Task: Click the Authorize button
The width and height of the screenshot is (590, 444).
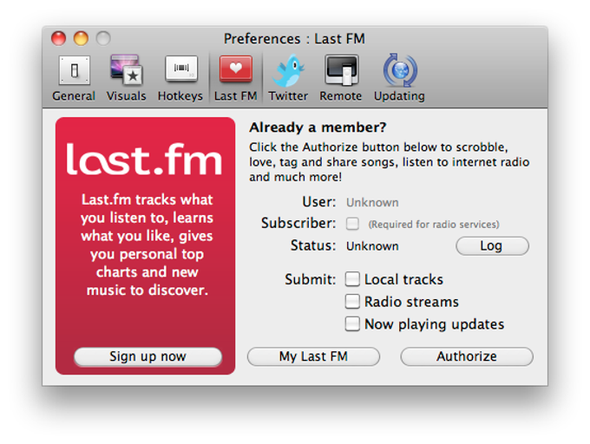Action: 467,356
